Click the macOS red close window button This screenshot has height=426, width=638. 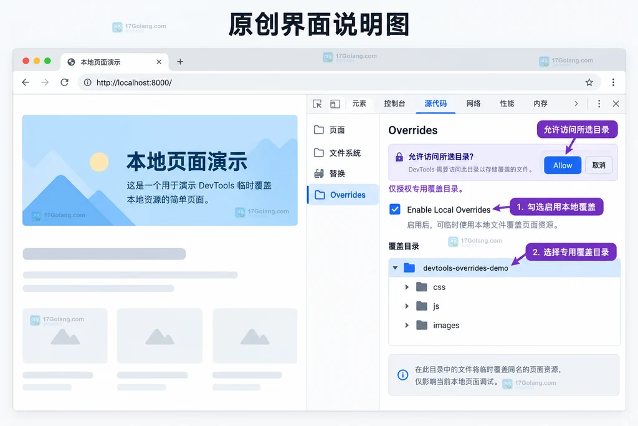(26, 61)
